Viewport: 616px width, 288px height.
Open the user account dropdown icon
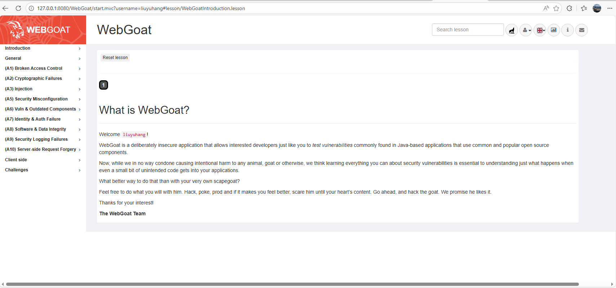tap(526, 30)
